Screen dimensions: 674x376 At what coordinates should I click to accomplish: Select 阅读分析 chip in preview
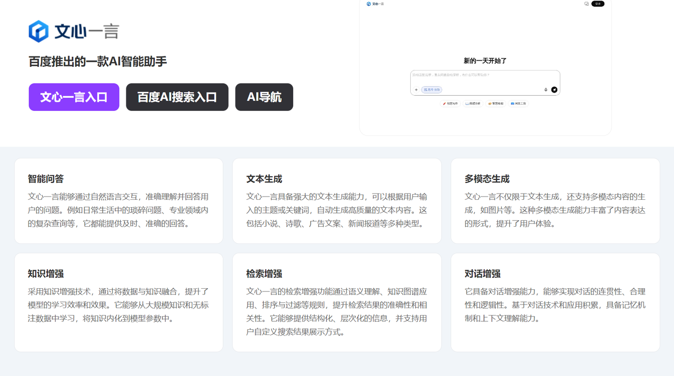(473, 104)
